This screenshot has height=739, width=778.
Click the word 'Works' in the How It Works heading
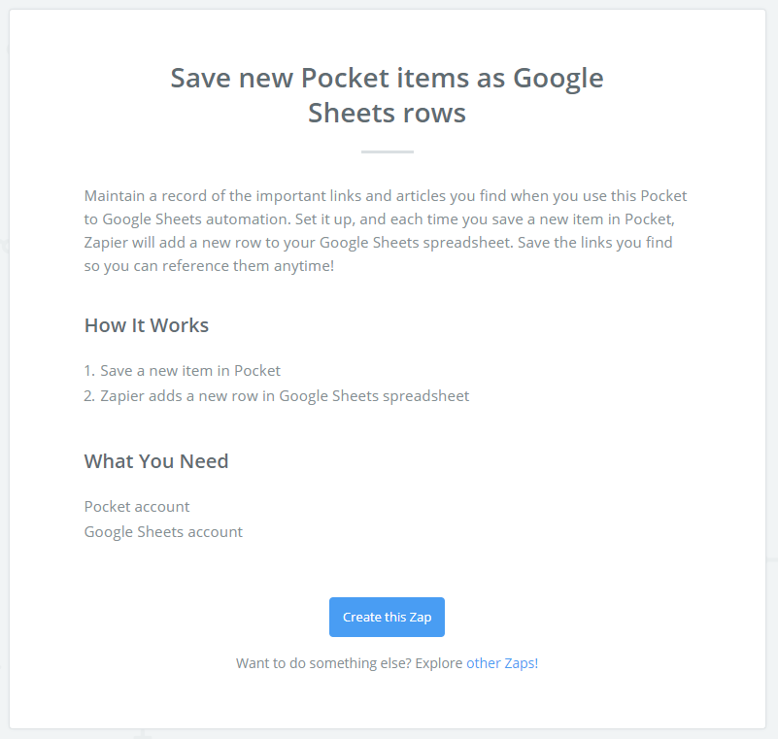point(179,325)
